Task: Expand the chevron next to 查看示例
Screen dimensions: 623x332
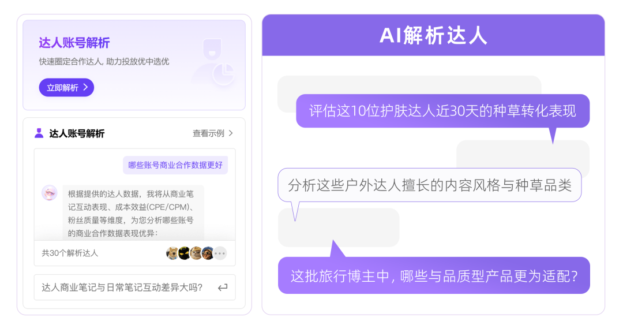Action: click(x=231, y=133)
